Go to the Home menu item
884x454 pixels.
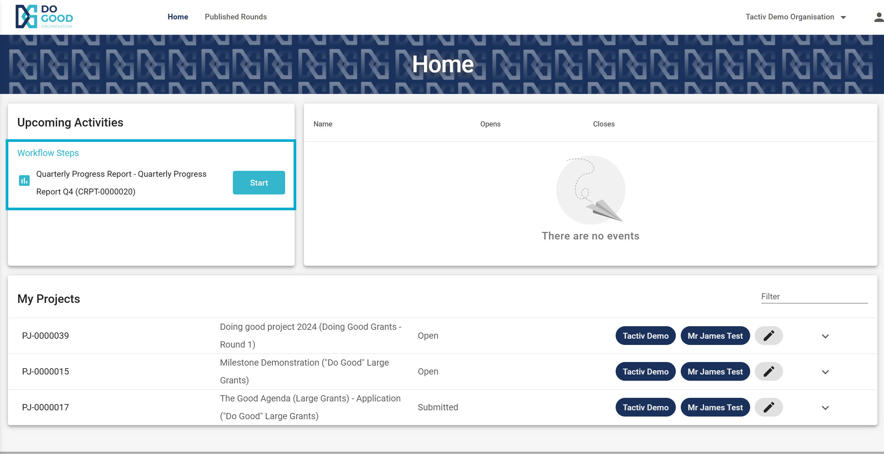[178, 17]
